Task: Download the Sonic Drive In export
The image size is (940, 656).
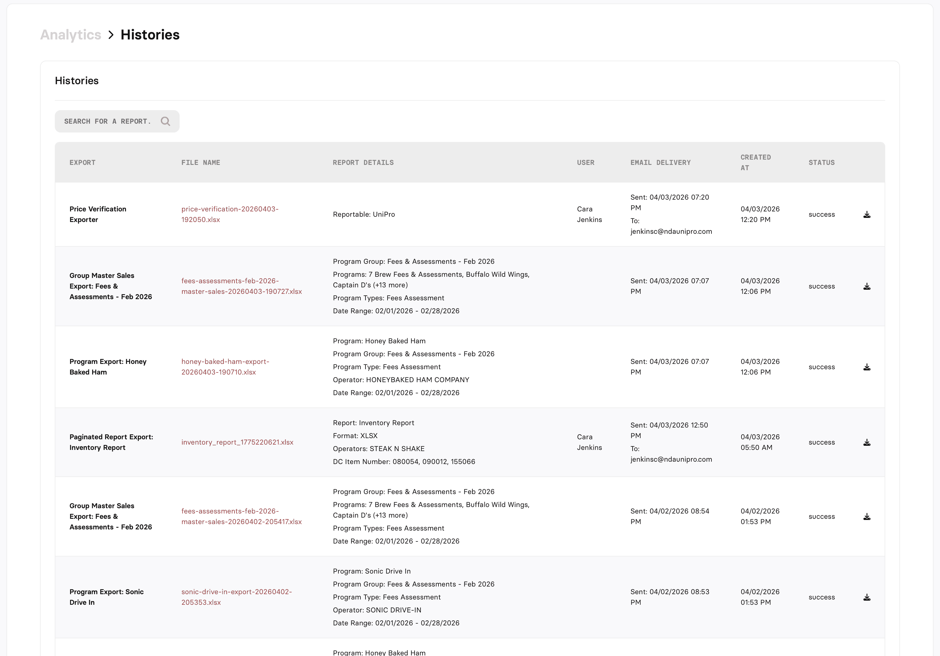Action: 867,597
